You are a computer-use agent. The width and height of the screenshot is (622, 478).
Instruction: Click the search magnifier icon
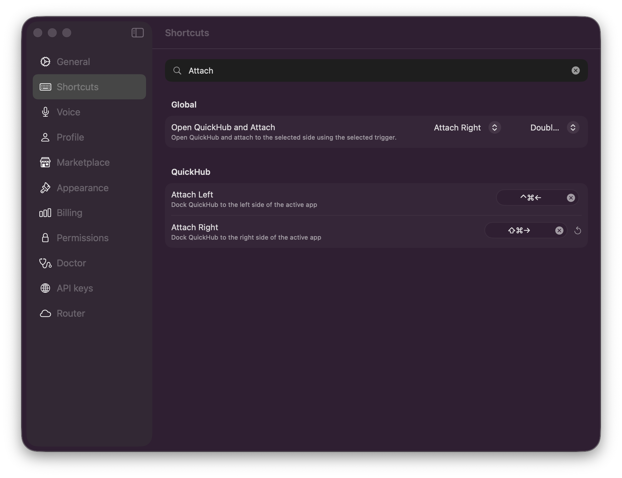[x=178, y=70]
